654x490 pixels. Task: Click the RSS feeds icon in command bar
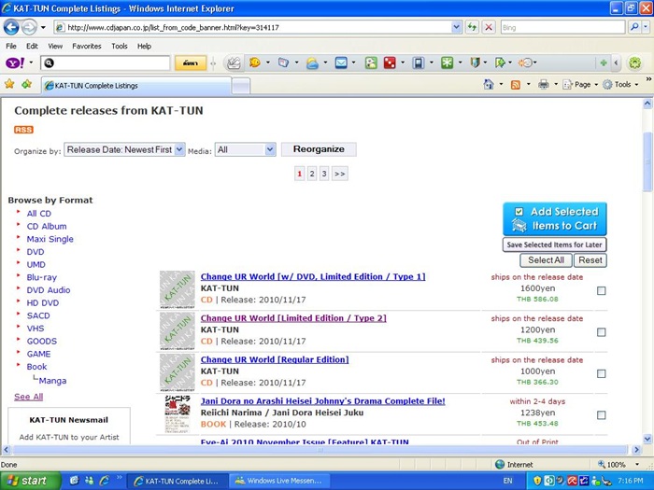516,85
